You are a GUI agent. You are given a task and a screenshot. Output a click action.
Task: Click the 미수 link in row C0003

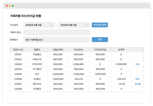tap(137, 64)
